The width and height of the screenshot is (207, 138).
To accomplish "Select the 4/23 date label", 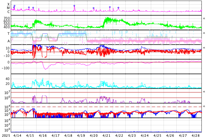I will click(x=132, y=135).
